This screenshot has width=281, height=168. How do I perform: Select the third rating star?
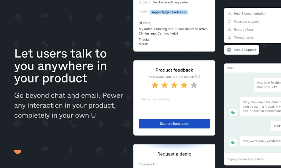click(x=174, y=85)
